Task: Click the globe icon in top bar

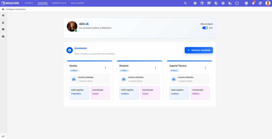Action: coord(216,3)
